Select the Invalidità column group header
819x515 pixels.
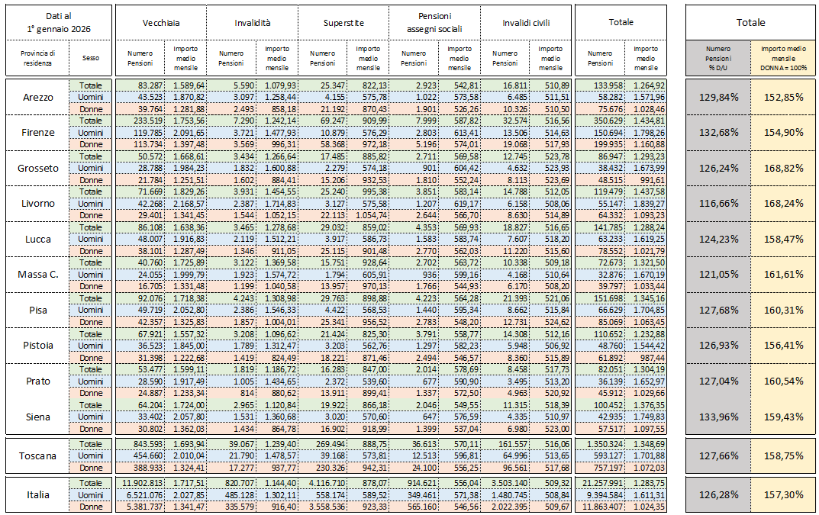point(251,22)
